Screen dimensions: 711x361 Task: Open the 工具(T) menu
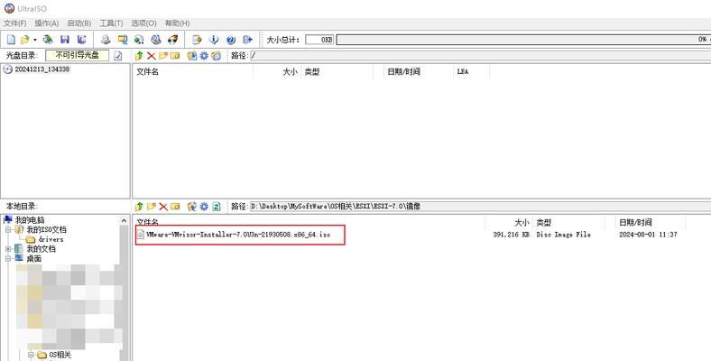tap(111, 23)
